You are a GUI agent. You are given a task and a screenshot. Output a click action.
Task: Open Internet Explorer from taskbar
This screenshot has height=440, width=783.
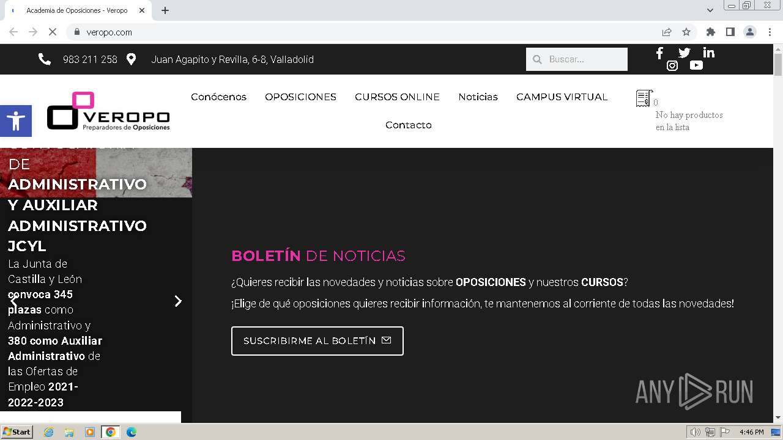click(x=49, y=432)
